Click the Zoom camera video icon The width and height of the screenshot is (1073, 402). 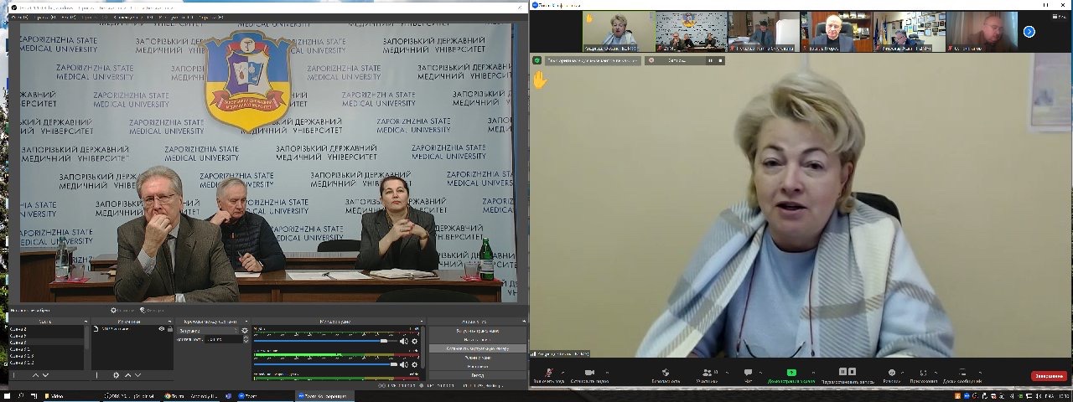588,372
